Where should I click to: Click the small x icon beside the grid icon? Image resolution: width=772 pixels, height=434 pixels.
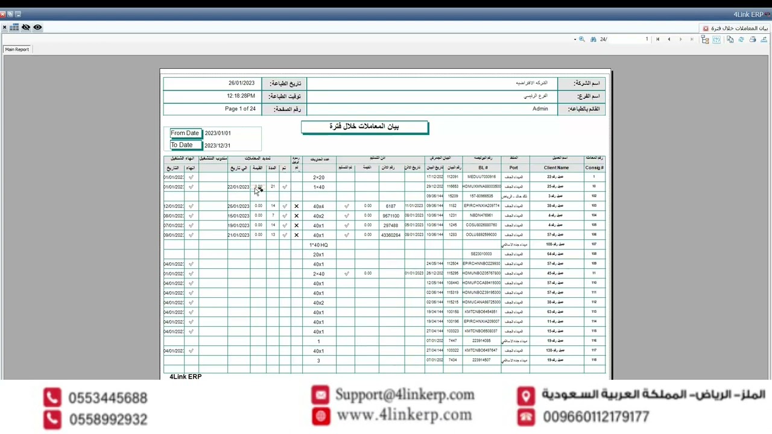click(4, 27)
